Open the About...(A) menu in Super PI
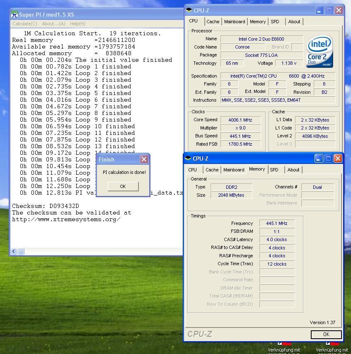 (53, 24)
